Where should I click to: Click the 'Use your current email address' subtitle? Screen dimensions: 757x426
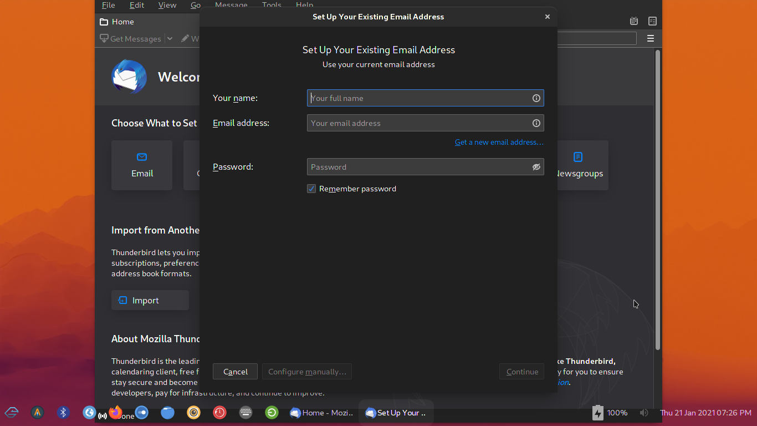(x=378, y=64)
